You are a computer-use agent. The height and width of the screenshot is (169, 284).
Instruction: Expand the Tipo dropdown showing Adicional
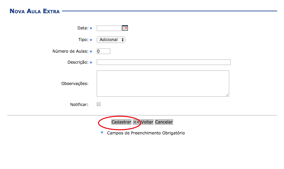click(111, 40)
